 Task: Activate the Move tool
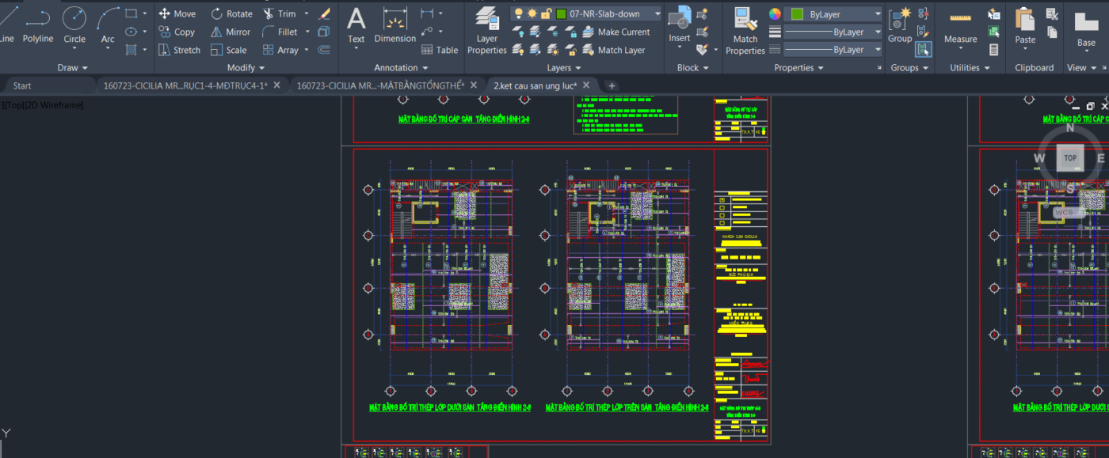(x=177, y=13)
